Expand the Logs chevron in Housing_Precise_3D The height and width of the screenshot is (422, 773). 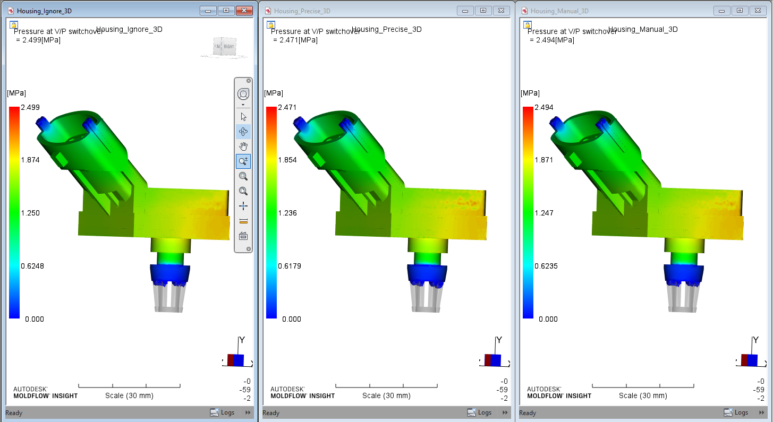pyautogui.click(x=505, y=412)
